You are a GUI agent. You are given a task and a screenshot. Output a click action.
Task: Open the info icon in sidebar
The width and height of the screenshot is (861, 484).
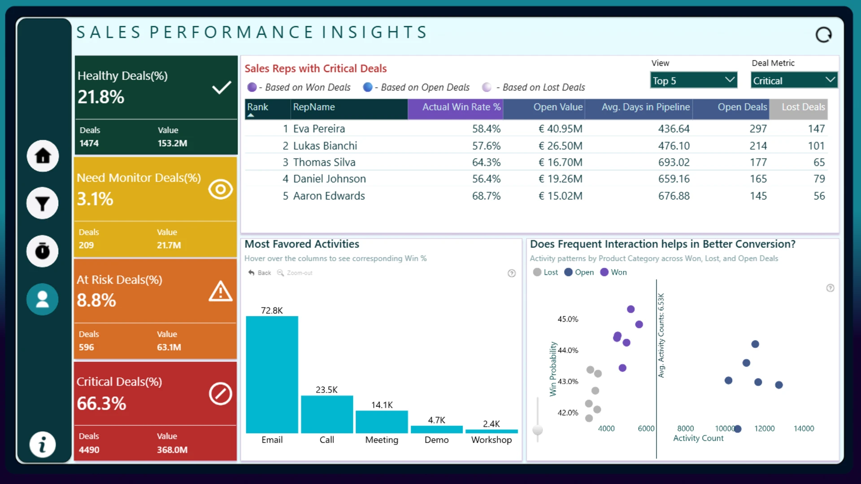coord(43,445)
